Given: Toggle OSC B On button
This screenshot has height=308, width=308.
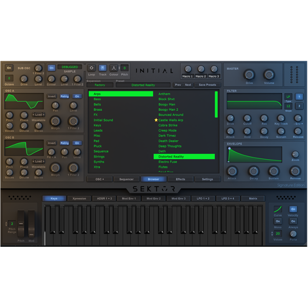Looking at the screenshot, I should [x=77, y=143].
